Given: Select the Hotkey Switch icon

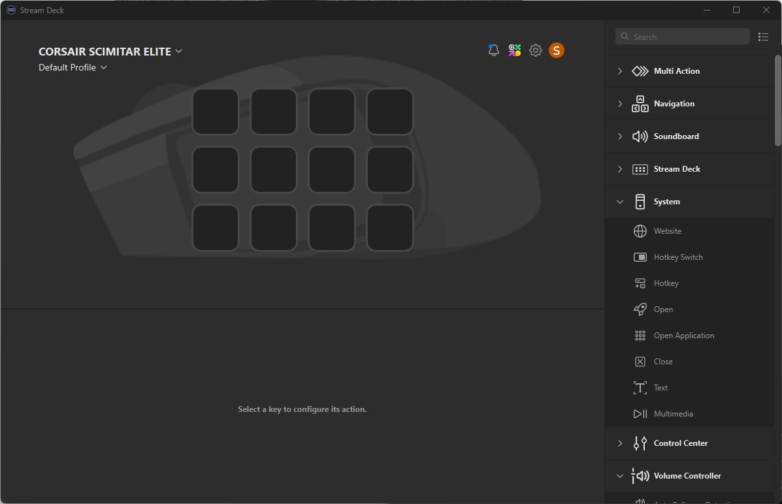Looking at the screenshot, I should tap(640, 257).
